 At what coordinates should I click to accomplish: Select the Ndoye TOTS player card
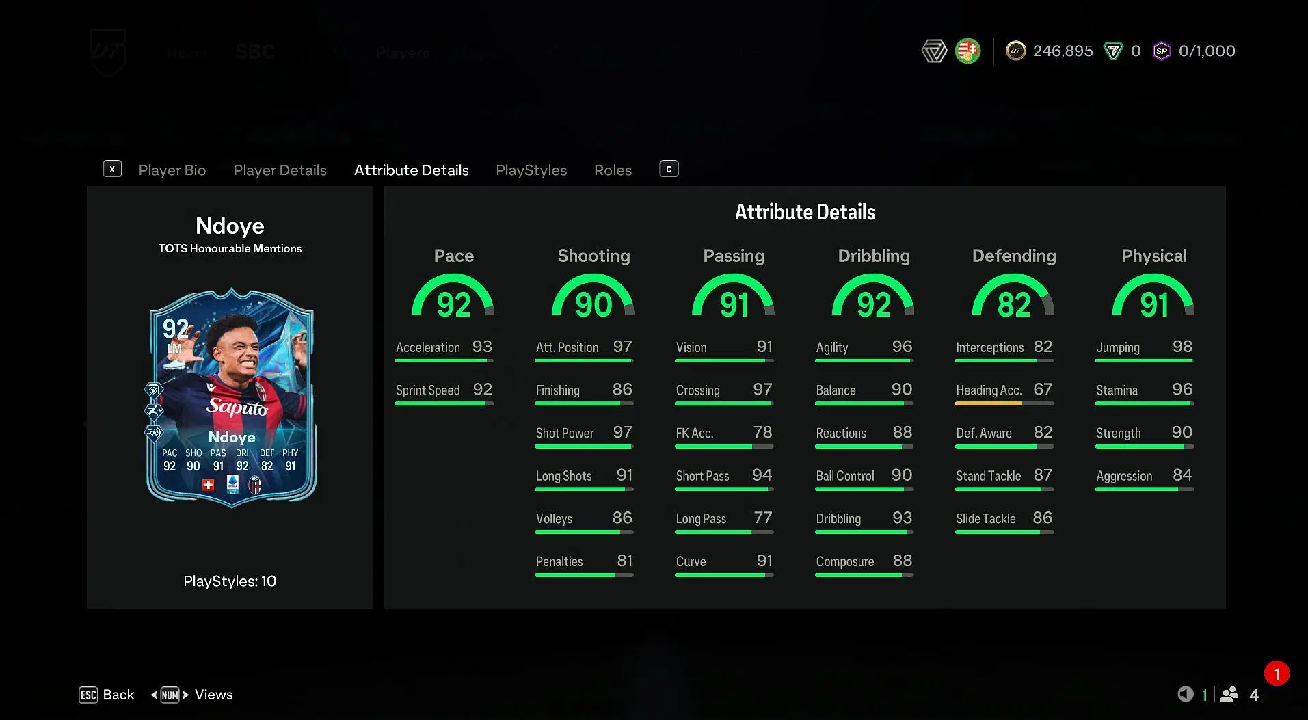coord(231,398)
